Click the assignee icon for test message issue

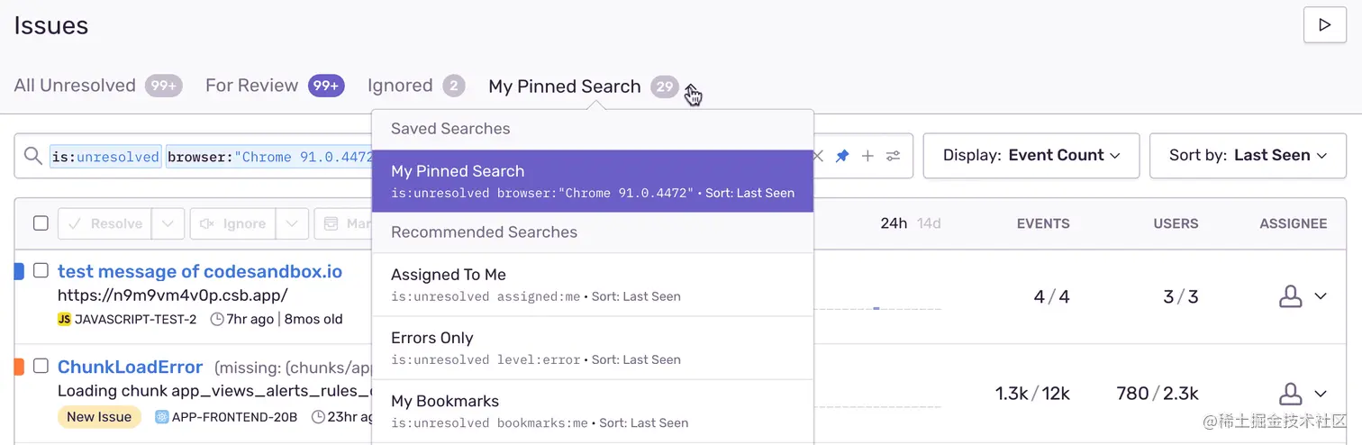click(1291, 296)
